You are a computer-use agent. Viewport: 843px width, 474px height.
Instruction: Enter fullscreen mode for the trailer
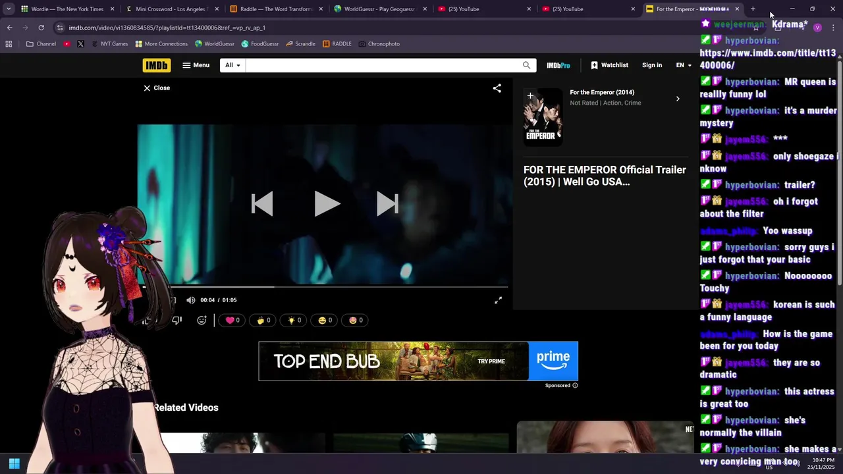click(x=499, y=300)
